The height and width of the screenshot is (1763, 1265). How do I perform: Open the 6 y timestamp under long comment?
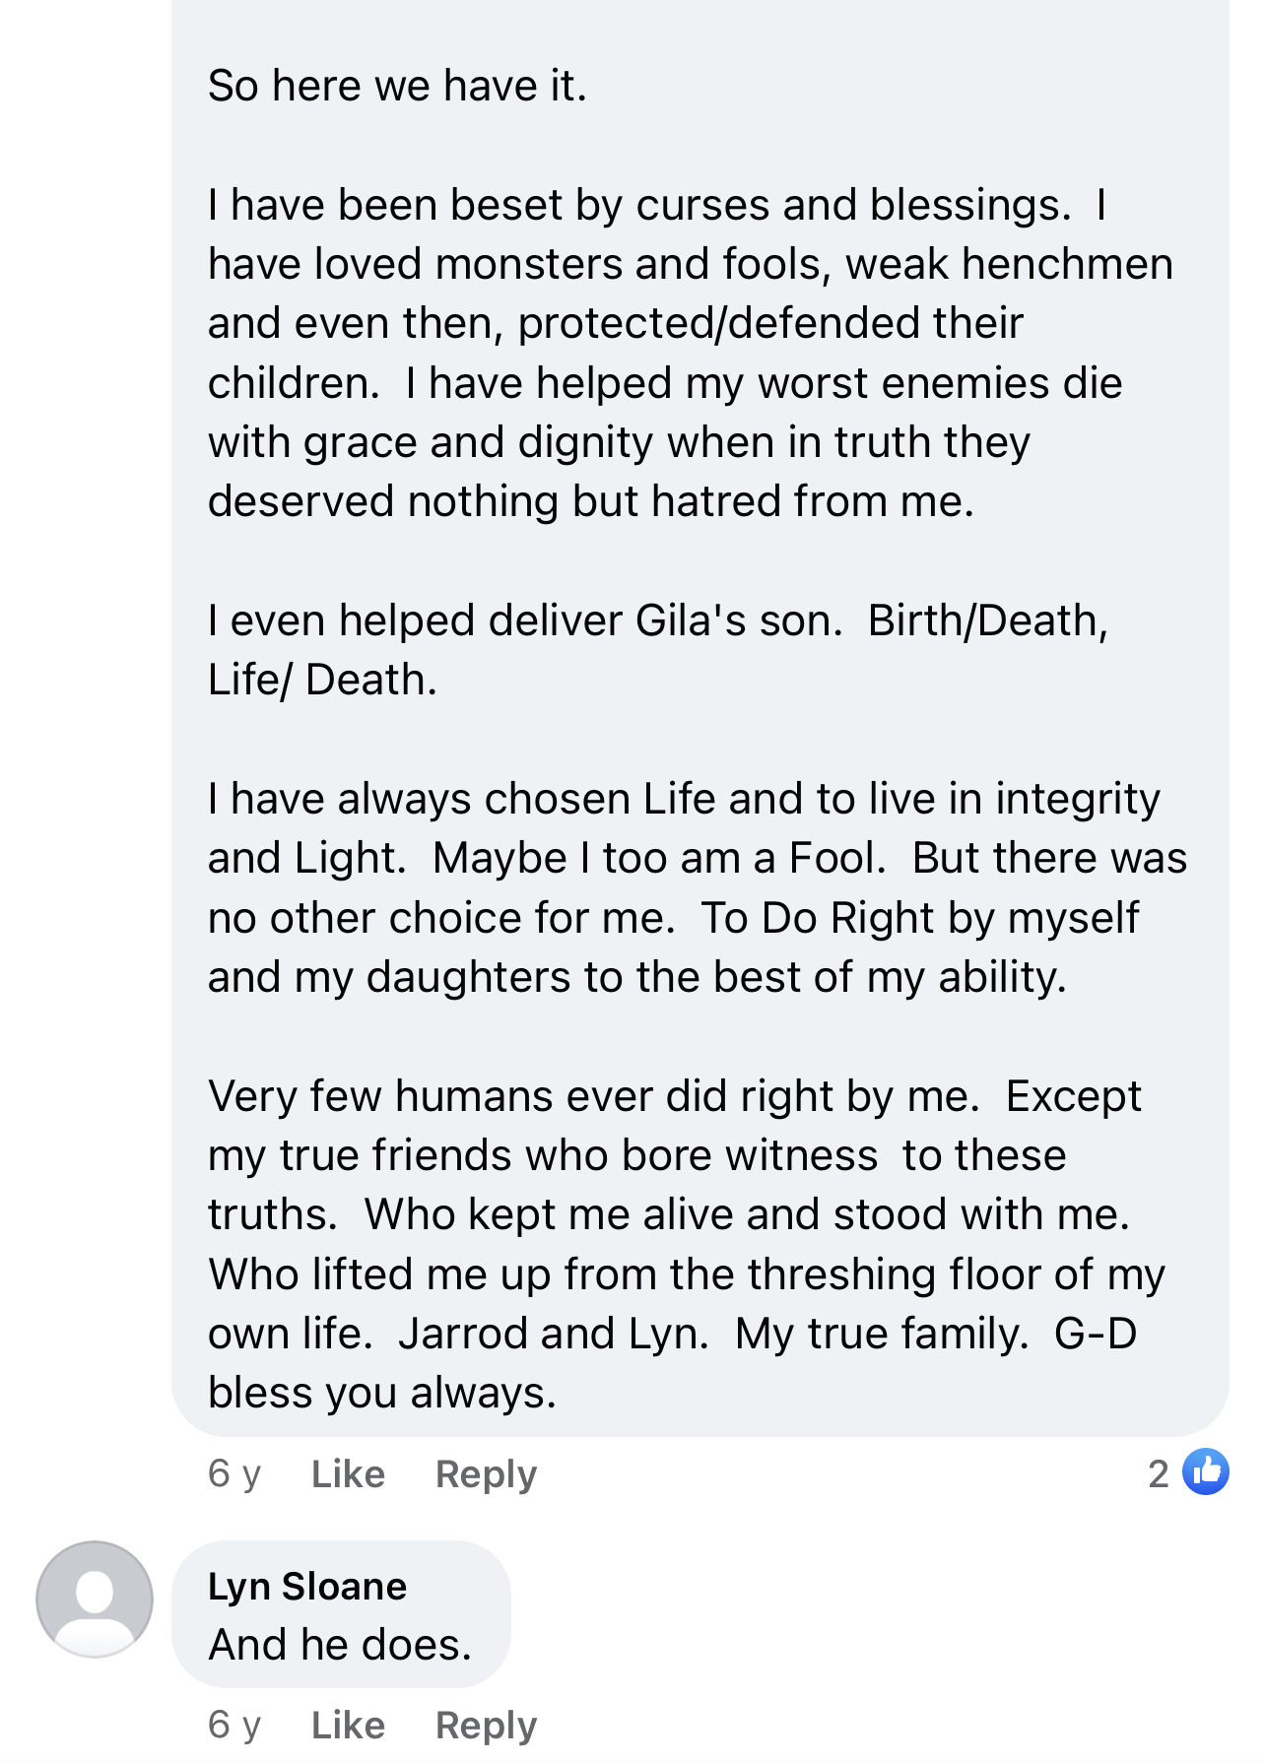click(234, 1473)
